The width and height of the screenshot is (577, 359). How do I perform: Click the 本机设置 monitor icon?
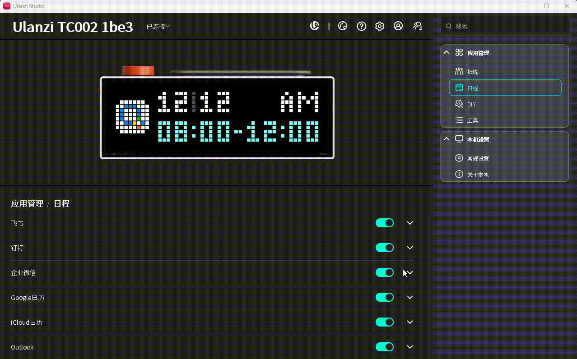pyautogui.click(x=459, y=139)
